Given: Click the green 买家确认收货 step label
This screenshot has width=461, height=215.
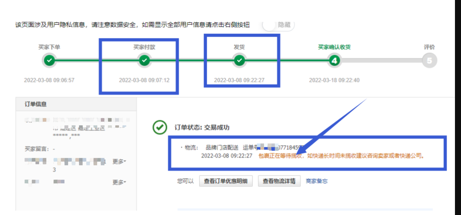Looking at the screenshot, I should 334,47.
